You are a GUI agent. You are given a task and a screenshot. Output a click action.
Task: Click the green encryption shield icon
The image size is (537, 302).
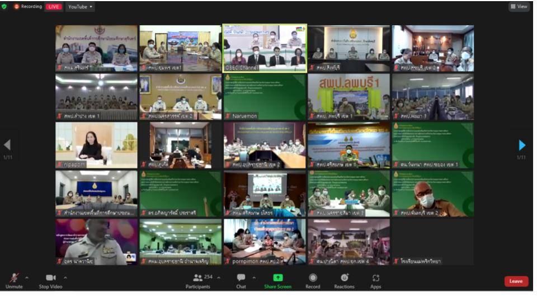(4, 7)
